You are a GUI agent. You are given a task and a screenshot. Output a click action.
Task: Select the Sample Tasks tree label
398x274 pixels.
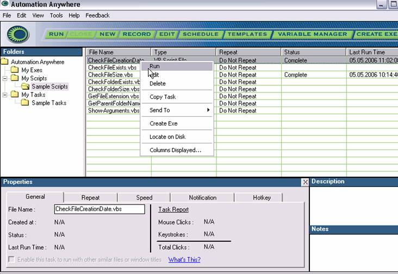pos(49,103)
